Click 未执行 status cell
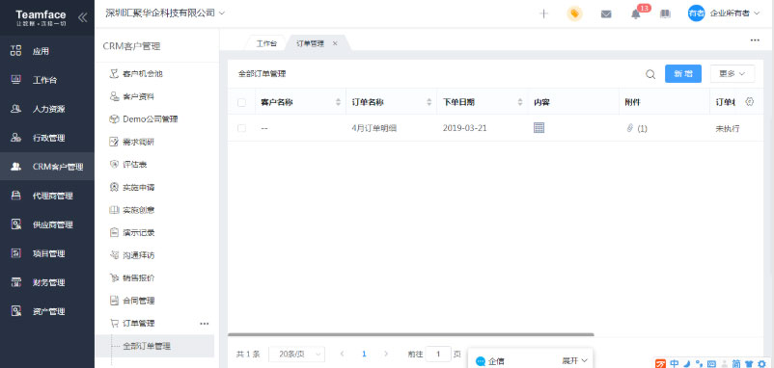The height and width of the screenshot is (368, 774). pyautogui.click(x=727, y=128)
